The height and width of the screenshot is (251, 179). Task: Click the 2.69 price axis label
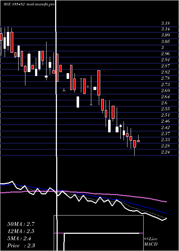pos(165,91)
